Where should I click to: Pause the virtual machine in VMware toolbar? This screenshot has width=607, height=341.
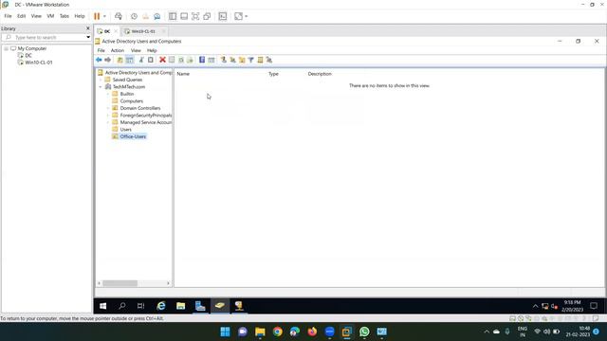(97, 16)
